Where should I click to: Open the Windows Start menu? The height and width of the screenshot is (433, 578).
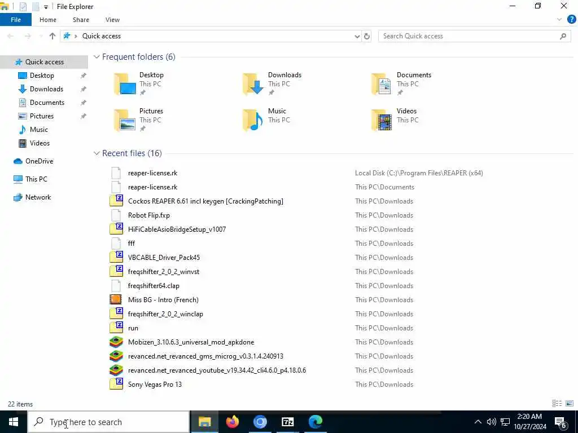(14, 422)
